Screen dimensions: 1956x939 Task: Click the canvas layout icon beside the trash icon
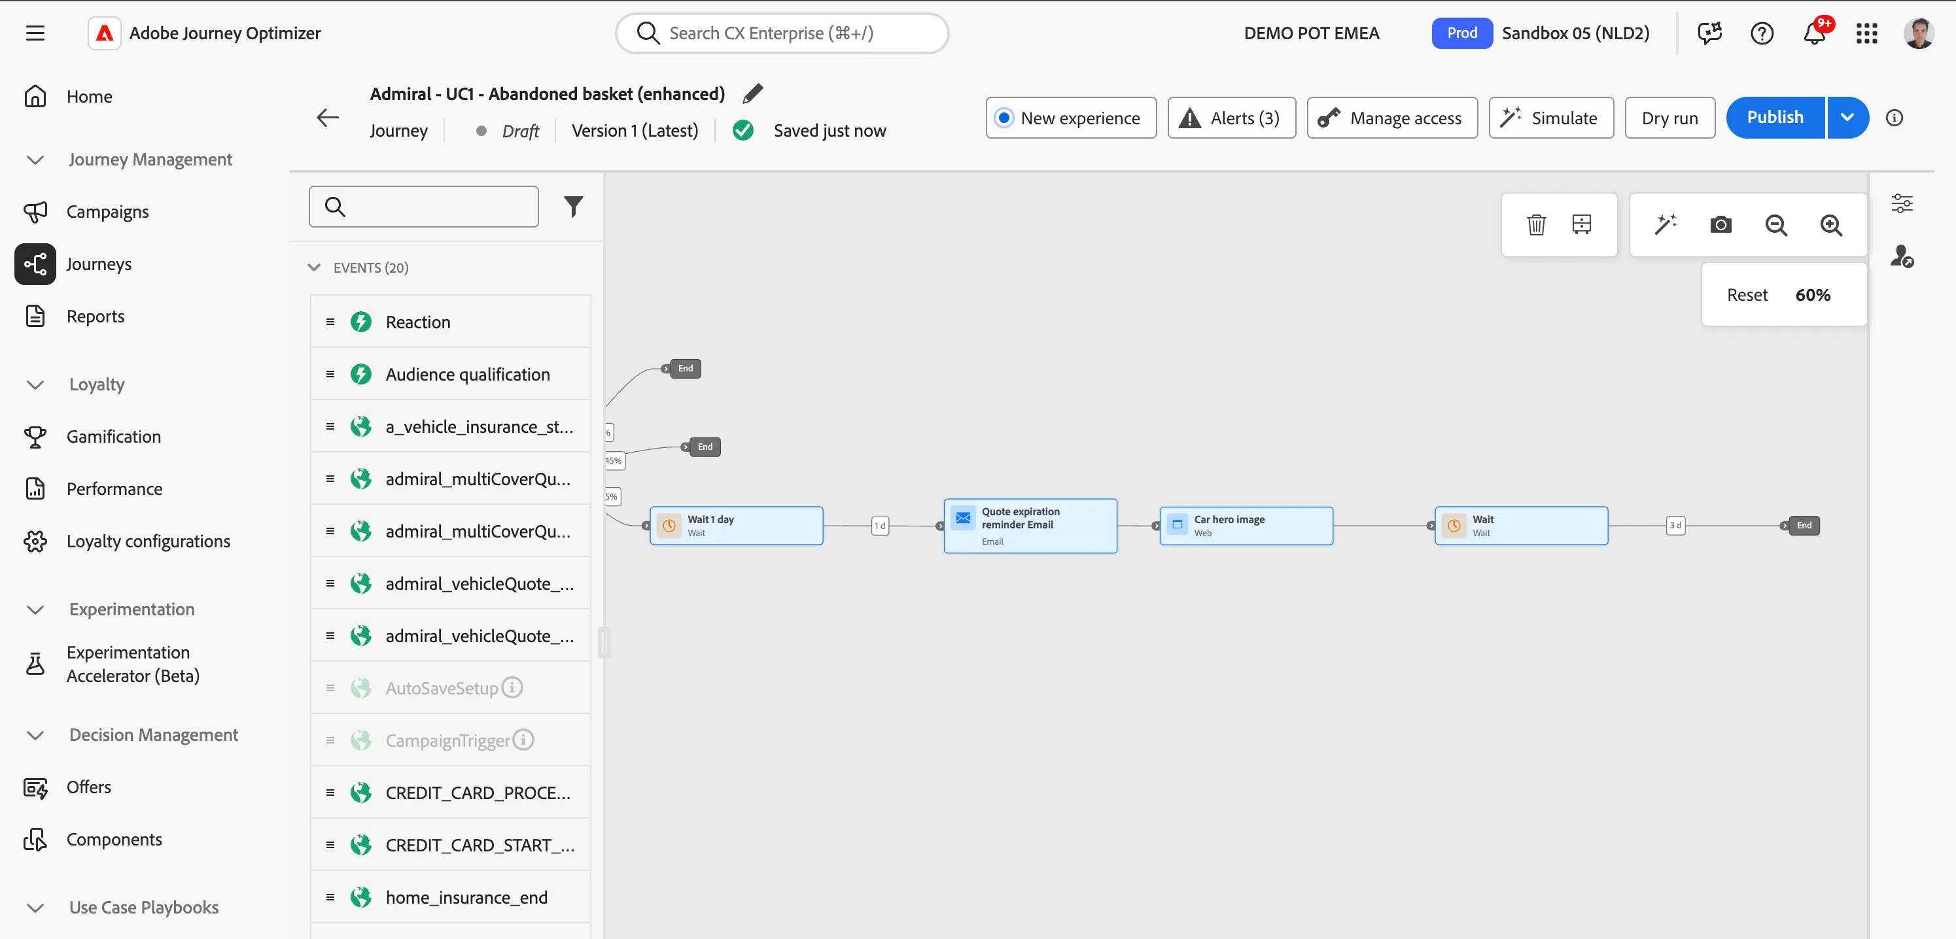tap(1582, 225)
